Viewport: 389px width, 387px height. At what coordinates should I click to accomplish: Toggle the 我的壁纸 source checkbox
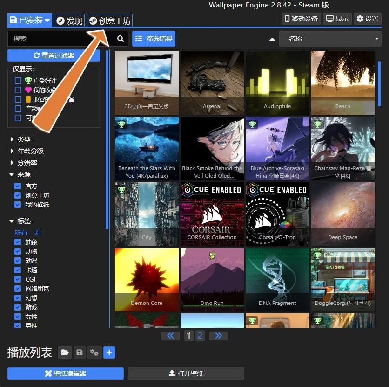point(18,205)
